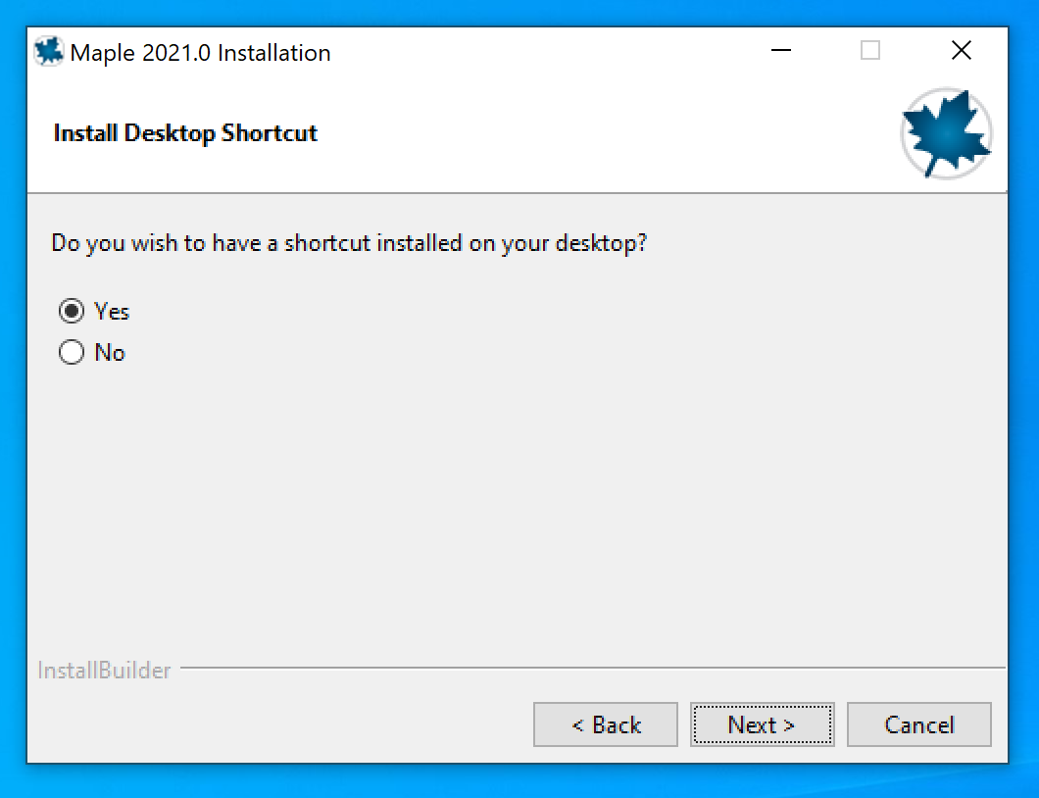Minimize the Maple installation window
1039x798 pixels.
point(780,51)
